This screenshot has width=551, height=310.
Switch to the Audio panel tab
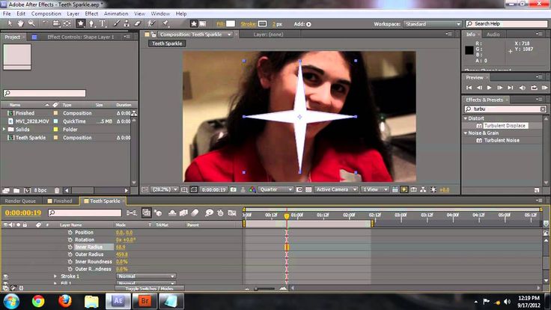coord(493,34)
